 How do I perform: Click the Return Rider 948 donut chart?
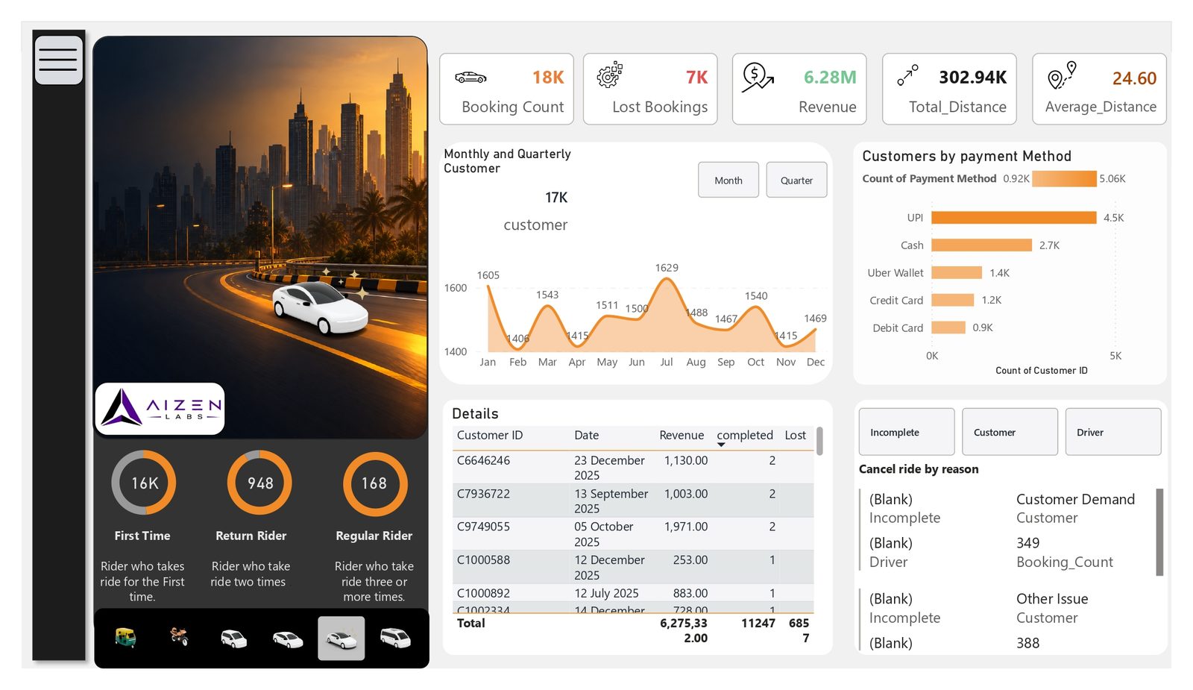[259, 483]
